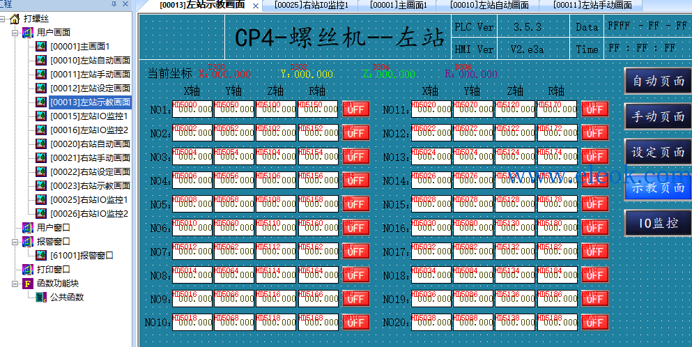
Task: Click the screen icon beside [00010]左站自动画面
Action: 41,60
